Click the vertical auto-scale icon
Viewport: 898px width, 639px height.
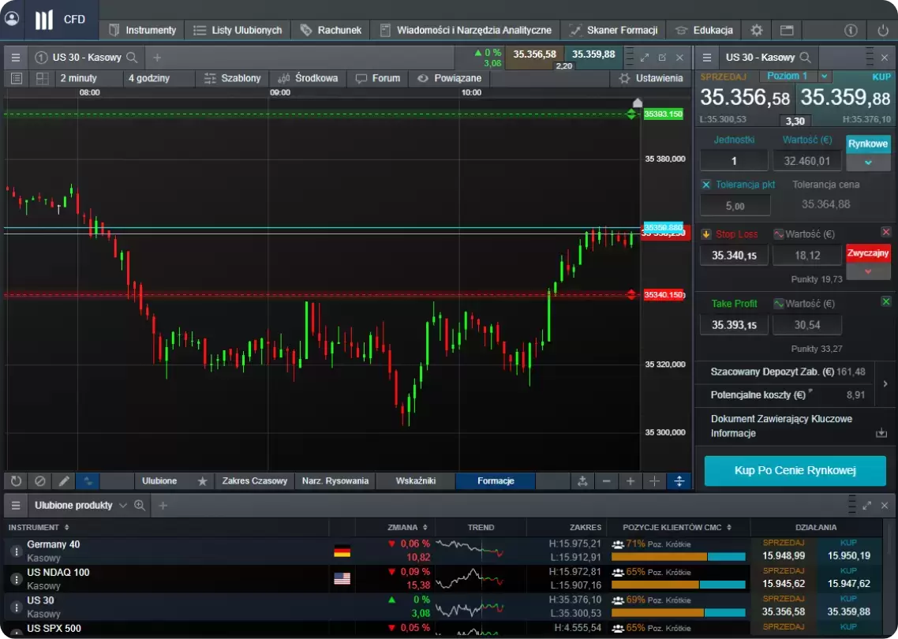coord(679,481)
